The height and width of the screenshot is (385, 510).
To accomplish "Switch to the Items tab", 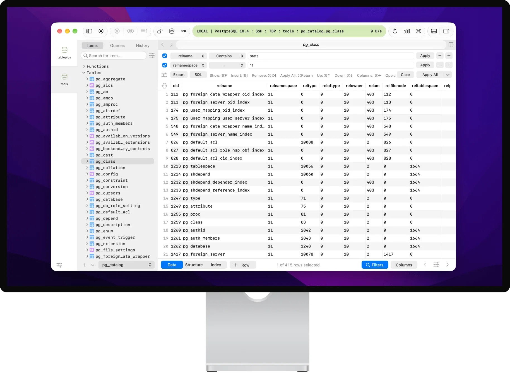I will [x=92, y=45].
